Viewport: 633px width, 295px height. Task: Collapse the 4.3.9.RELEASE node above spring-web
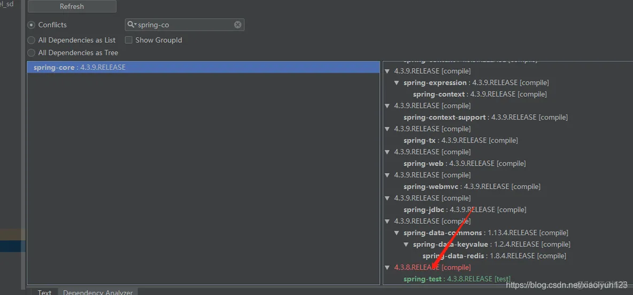(x=388, y=152)
